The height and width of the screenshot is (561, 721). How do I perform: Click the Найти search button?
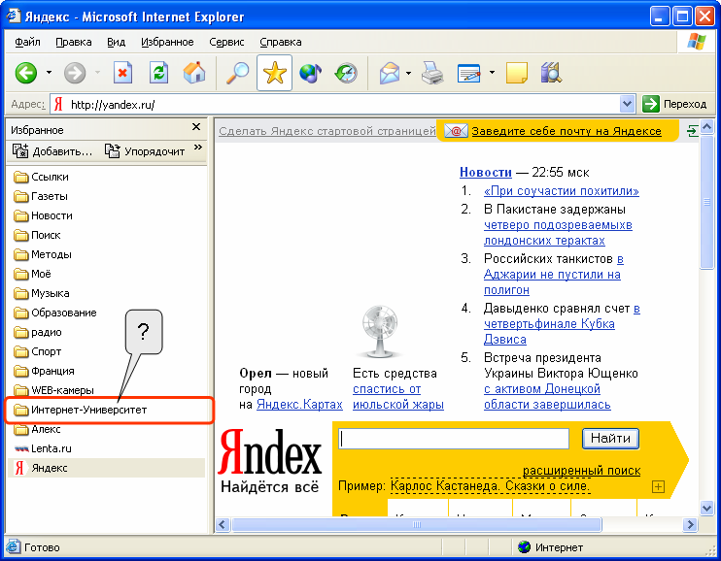610,439
